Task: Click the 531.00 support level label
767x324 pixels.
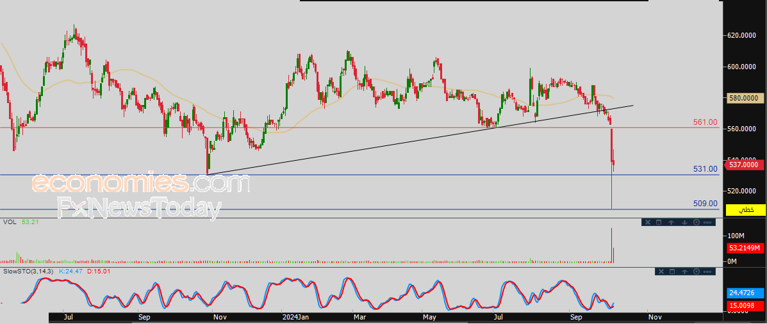Action: [x=705, y=169]
